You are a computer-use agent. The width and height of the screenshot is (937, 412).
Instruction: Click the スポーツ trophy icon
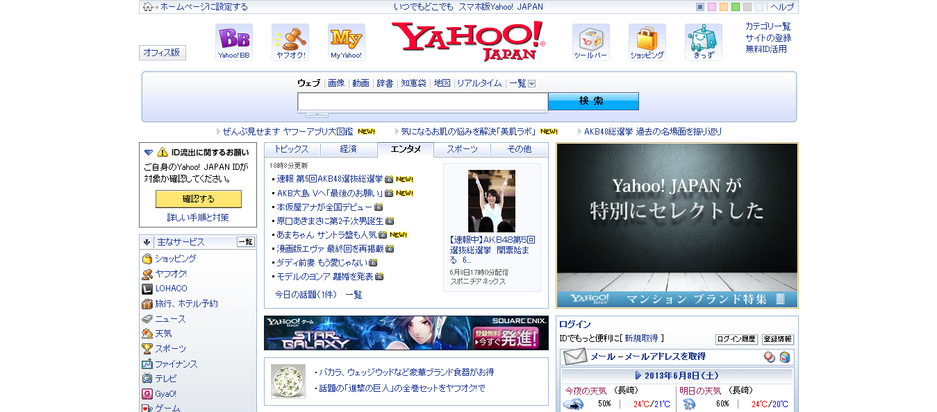click(147, 349)
